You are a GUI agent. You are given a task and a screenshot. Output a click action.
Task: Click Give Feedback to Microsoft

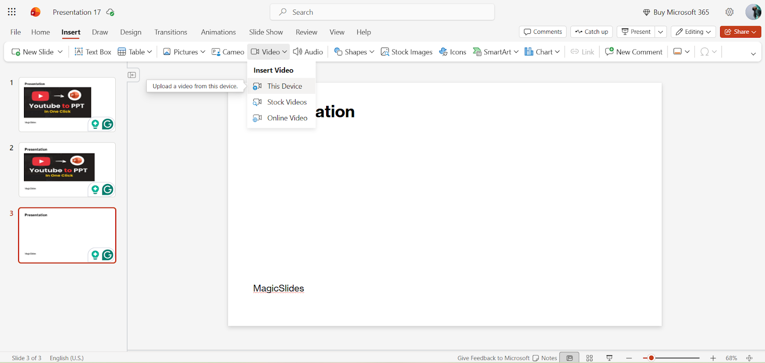pos(493,358)
